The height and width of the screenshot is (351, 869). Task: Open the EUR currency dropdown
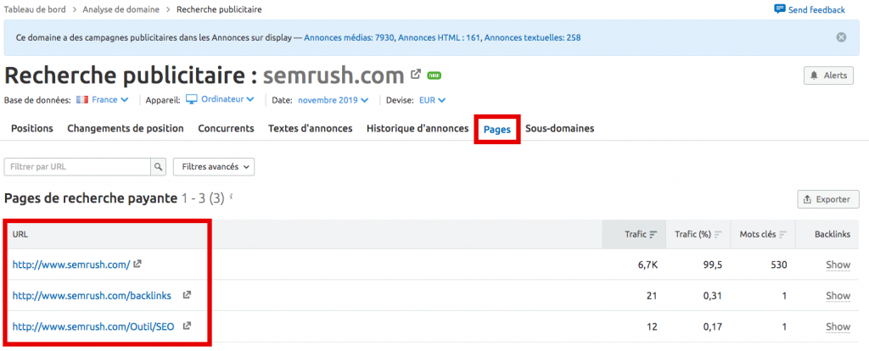[x=432, y=100]
